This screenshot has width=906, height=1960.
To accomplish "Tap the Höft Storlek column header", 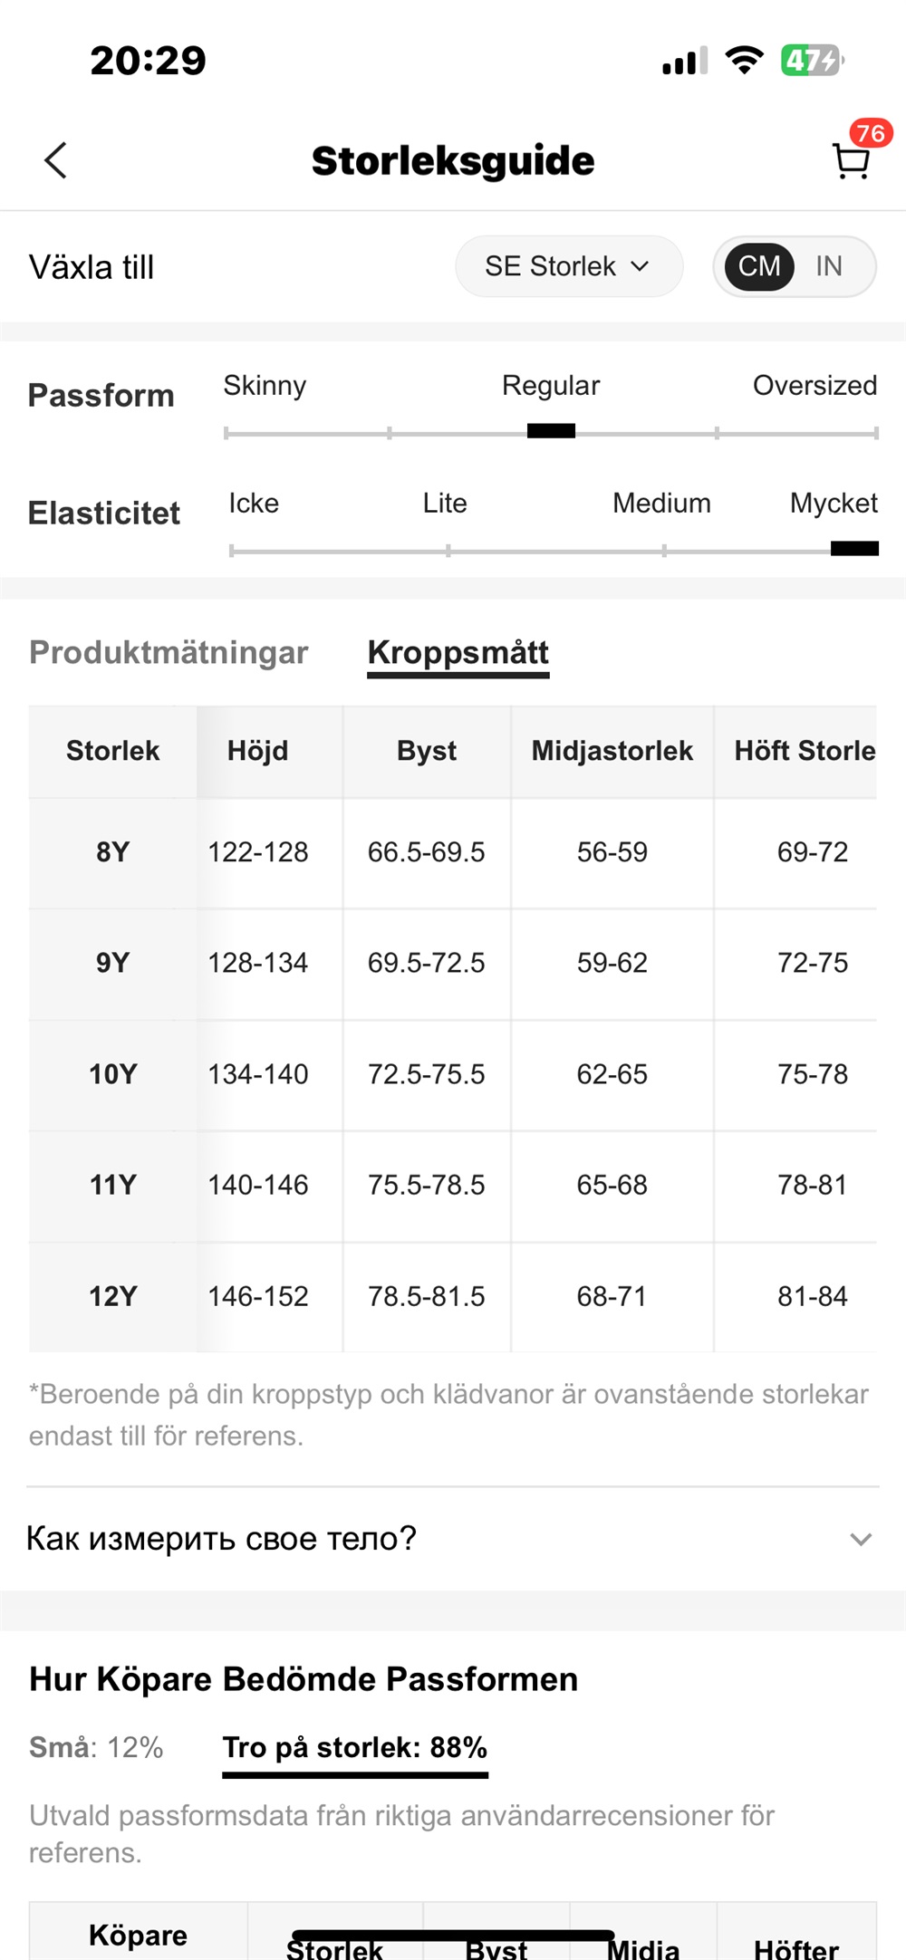I will coord(805,751).
